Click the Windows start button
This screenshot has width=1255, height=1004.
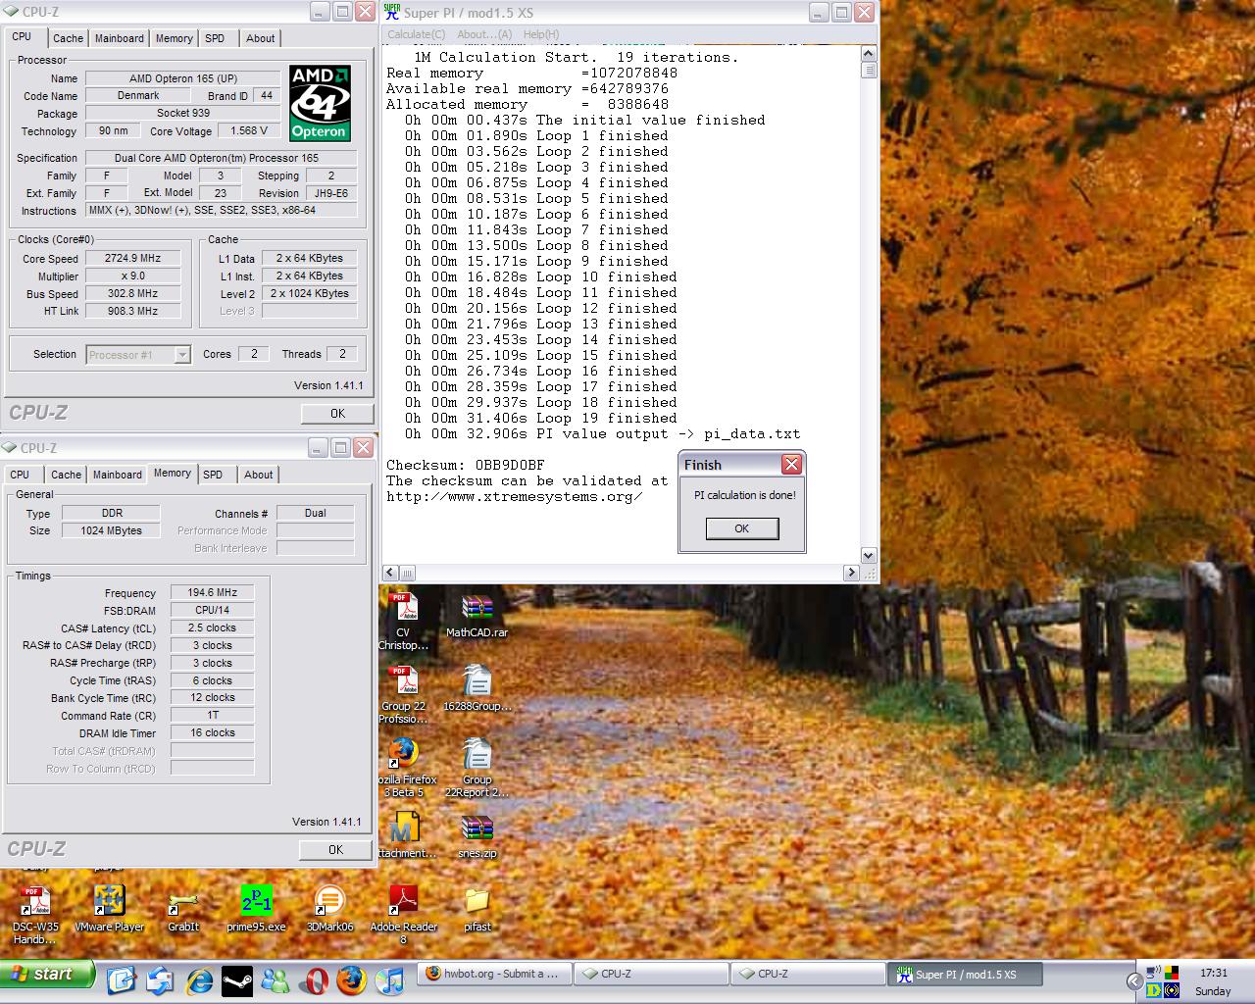pos(47,974)
